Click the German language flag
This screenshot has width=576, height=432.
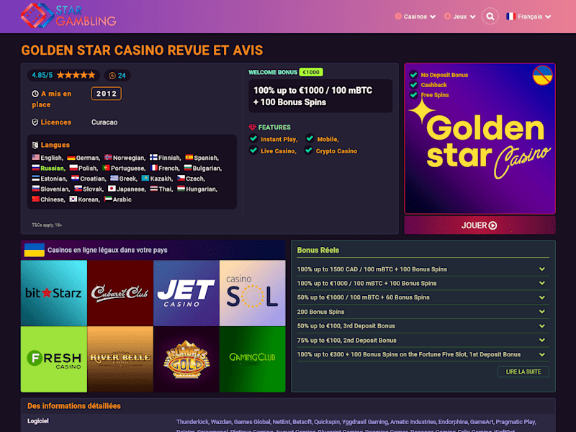click(71, 158)
